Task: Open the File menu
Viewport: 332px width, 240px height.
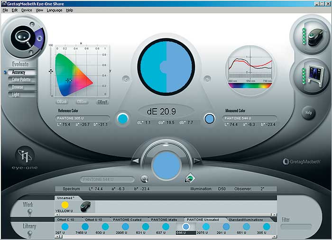Action: point(5,10)
